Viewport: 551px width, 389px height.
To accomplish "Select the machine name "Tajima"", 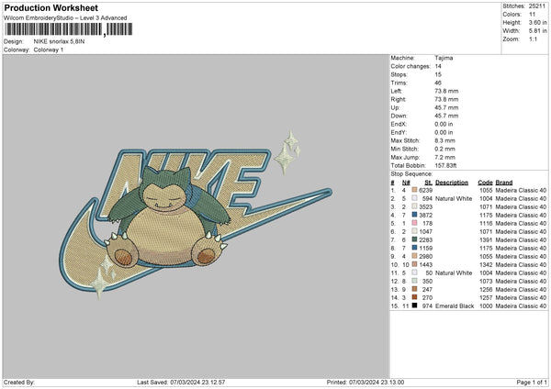I will 444,58.
